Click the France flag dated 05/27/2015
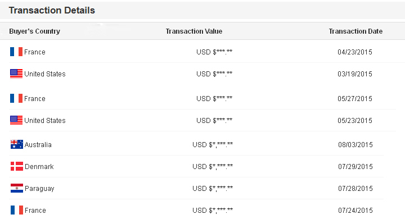 click(x=16, y=98)
